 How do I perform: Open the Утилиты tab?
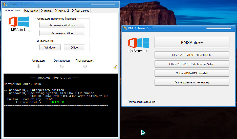point(47,11)
